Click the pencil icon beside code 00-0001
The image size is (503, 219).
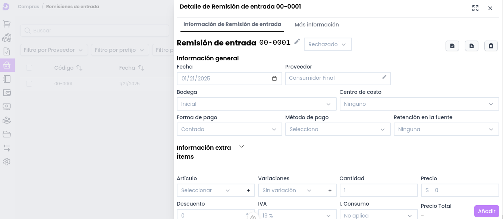click(297, 42)
